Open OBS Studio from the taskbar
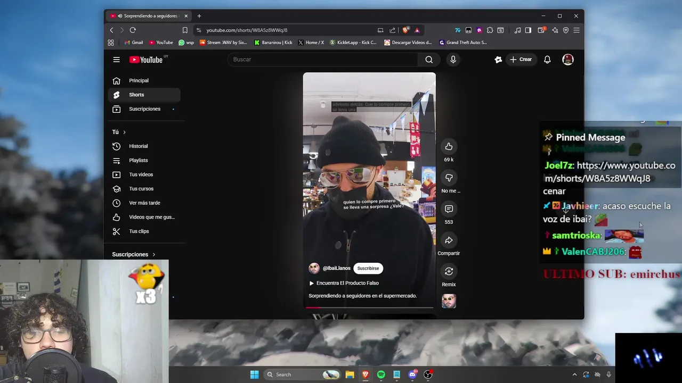The image size is (682, 383). point(428,374)
